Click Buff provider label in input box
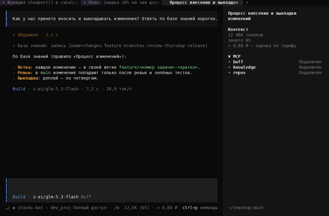 tap(86, 197)
